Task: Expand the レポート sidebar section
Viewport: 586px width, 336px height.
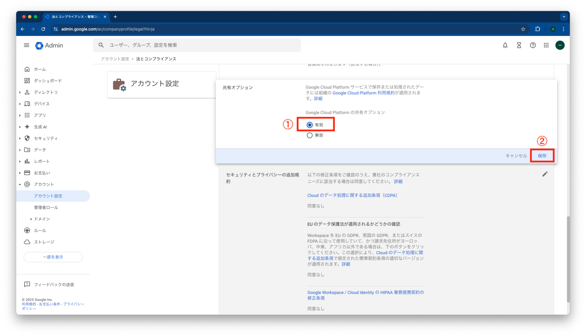Action: pyautogui.click(x=20, y=161)
